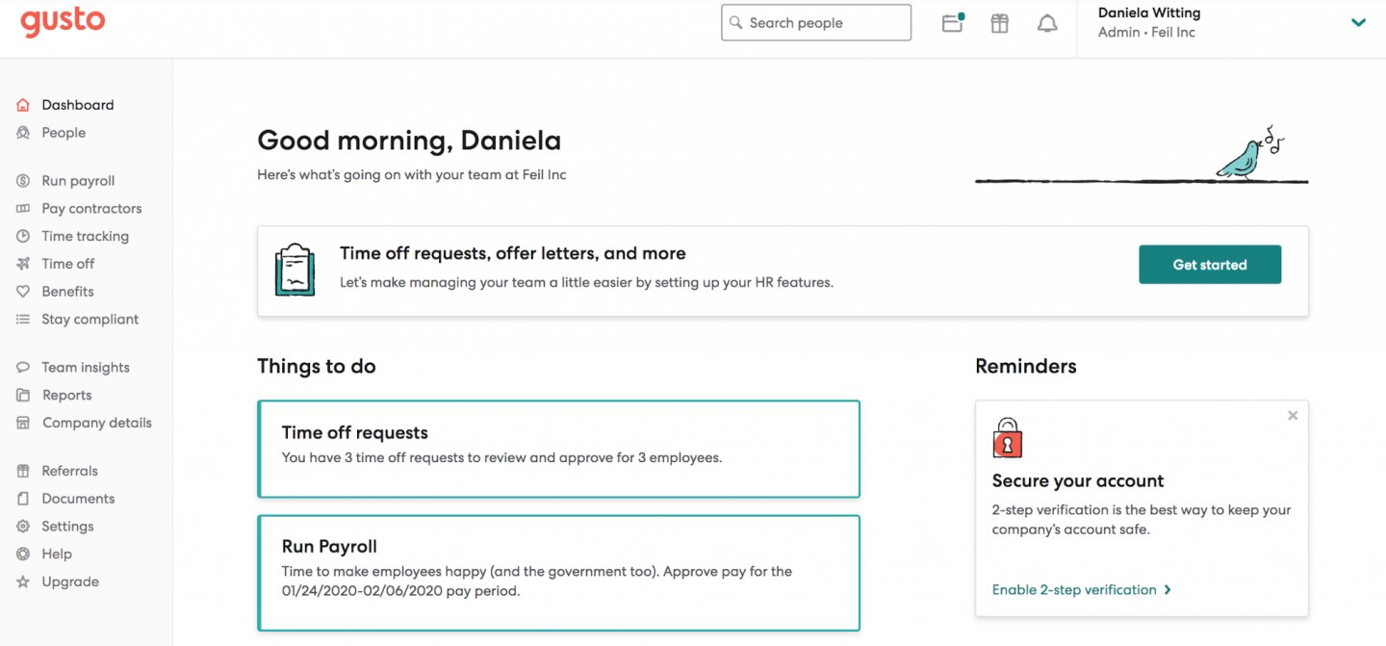The image size is (1386, 646).
Task: Click the notification bell icon
Action: (x=1047, y=23)
